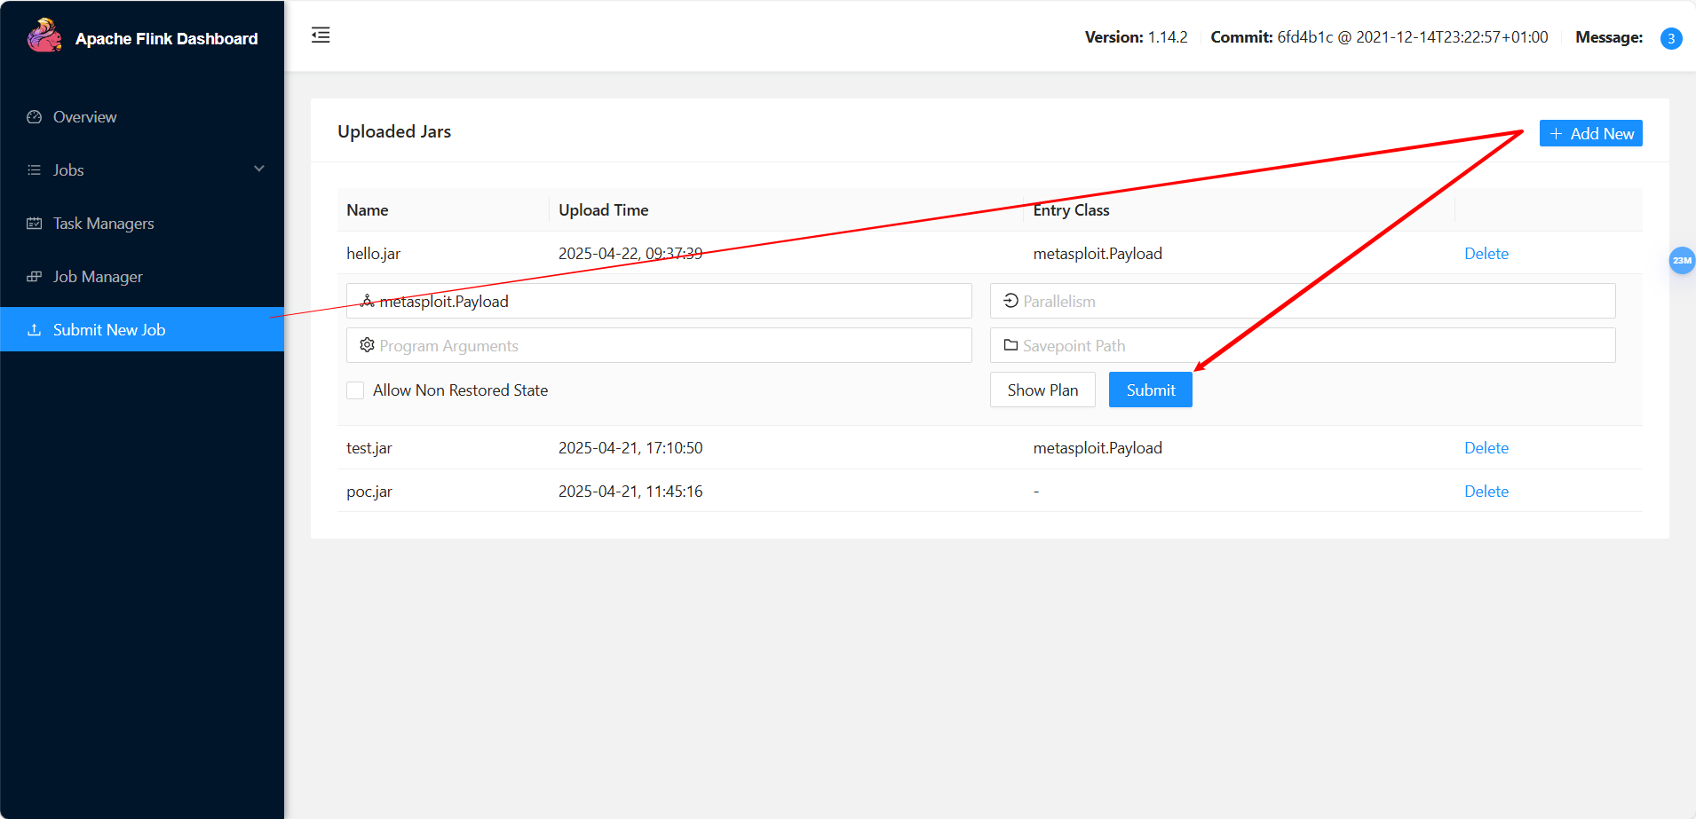Select Submit New Job menu item
1696x819 pixels.
click(142, 329)
